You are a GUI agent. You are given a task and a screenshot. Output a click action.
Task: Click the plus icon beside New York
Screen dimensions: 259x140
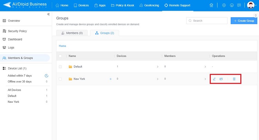click(x=111, y=79)
